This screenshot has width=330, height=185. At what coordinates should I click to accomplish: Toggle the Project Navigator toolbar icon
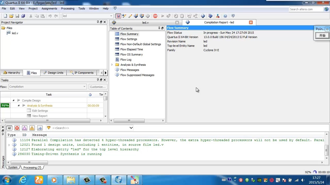tap(118, 16)
